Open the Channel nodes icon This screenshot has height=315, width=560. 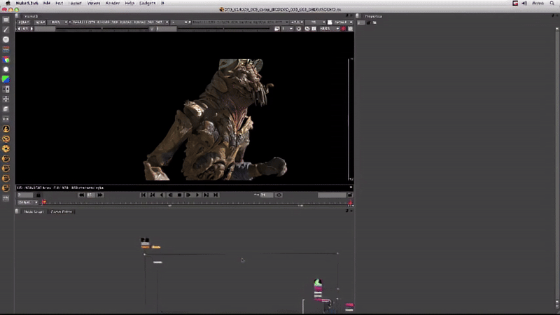point(6,50)
